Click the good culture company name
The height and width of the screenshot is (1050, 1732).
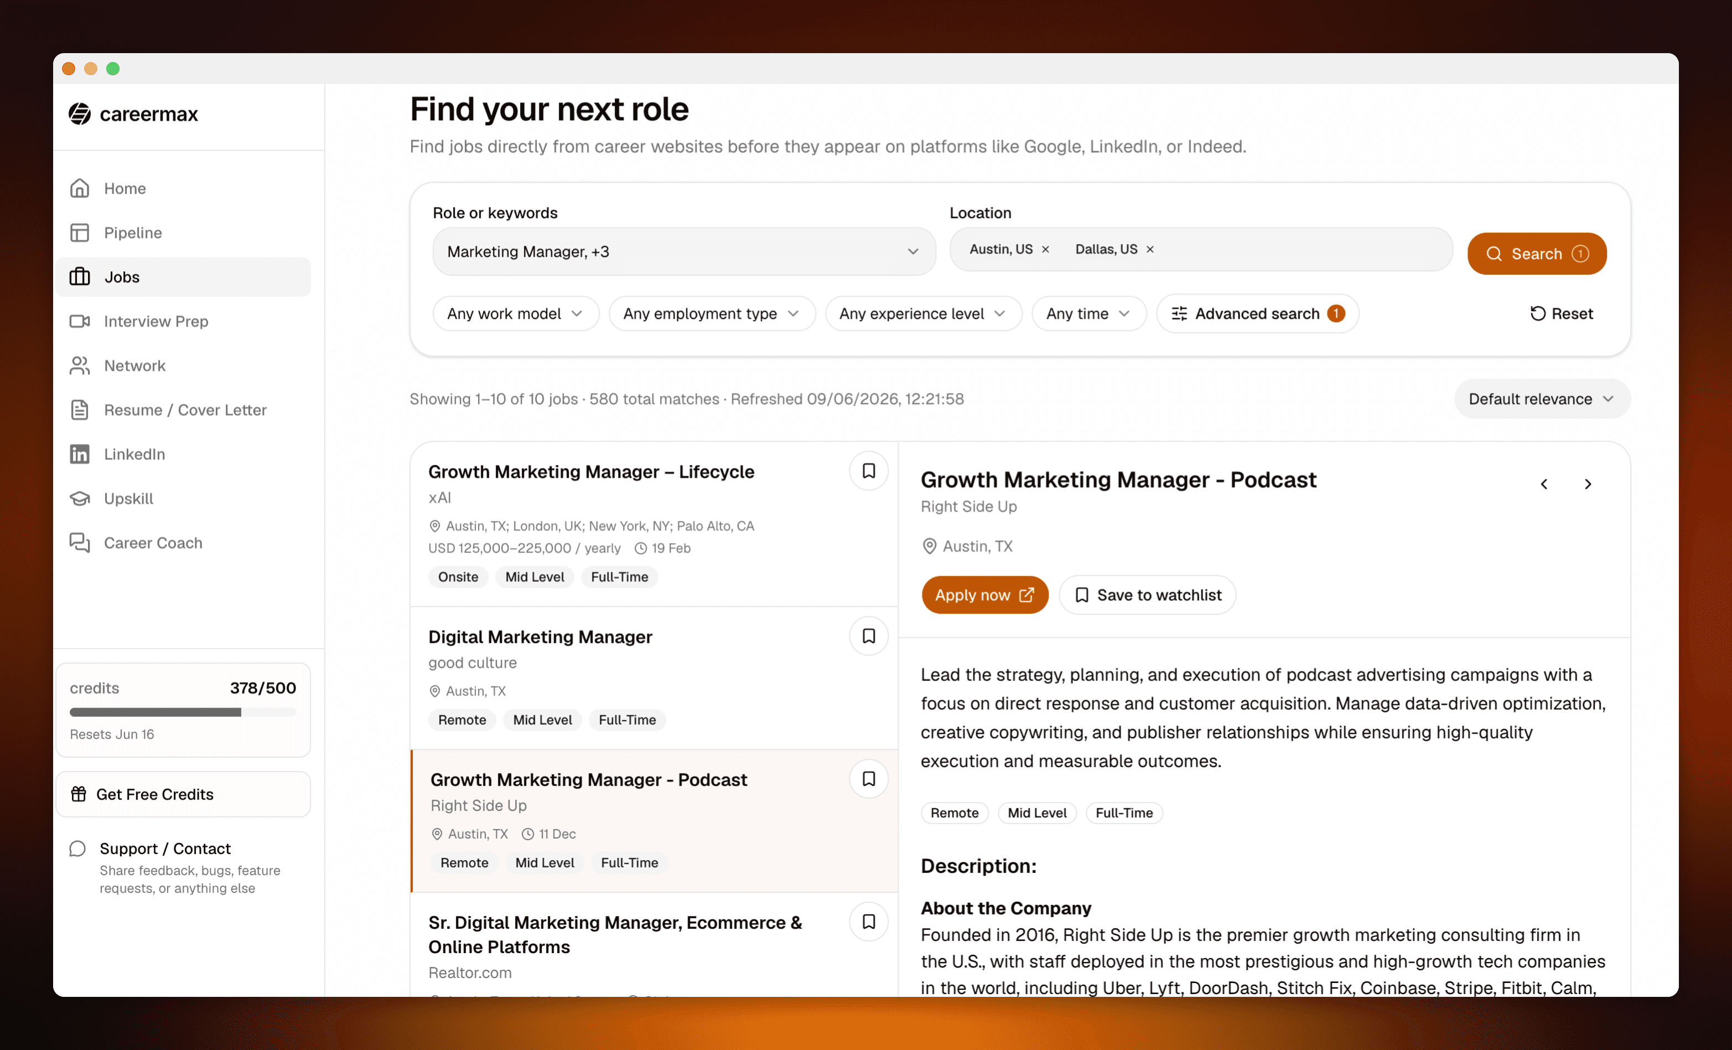[x=473, y=663]
